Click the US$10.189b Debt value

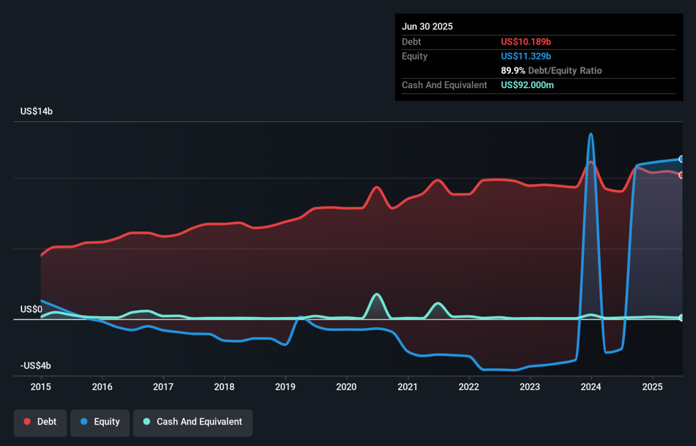pyautogui.click(x=526, y=42)
